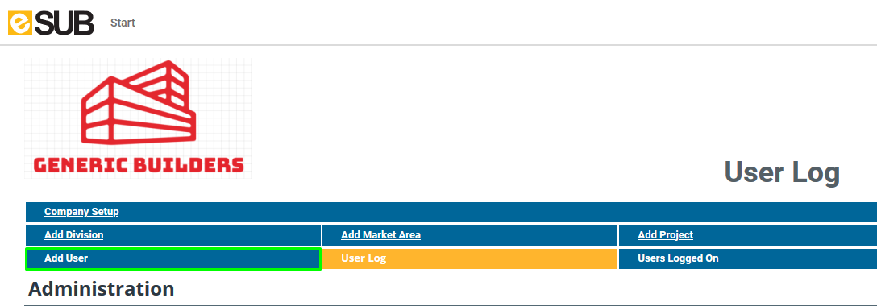Click the red building graphic logo
The height and width of the screenshot is (306, 877).
[139, 101]
